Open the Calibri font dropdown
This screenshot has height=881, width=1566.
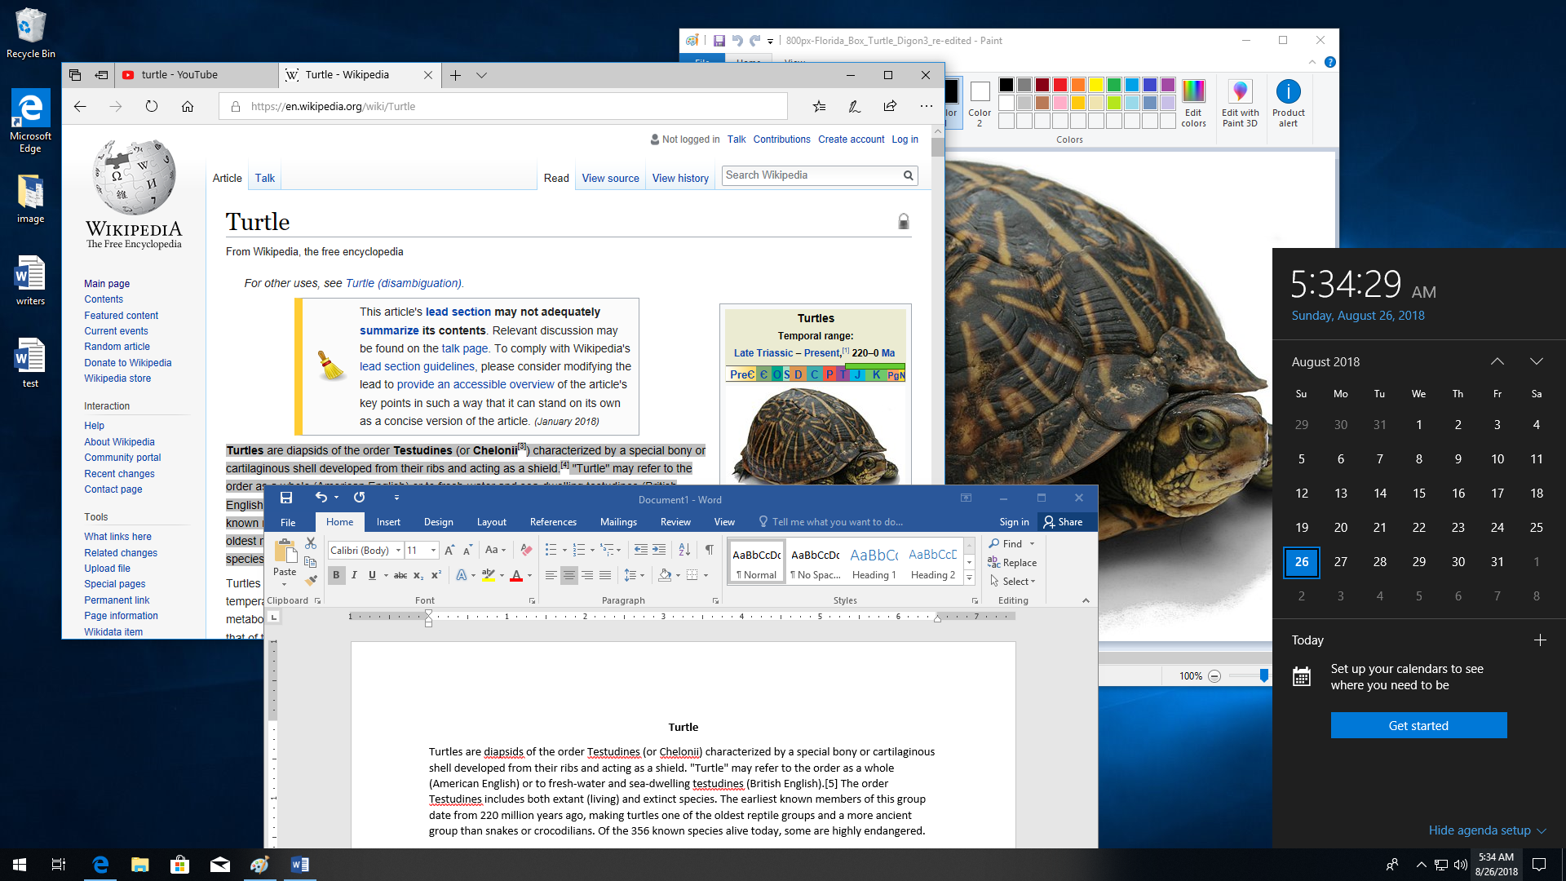coord(398,551)
